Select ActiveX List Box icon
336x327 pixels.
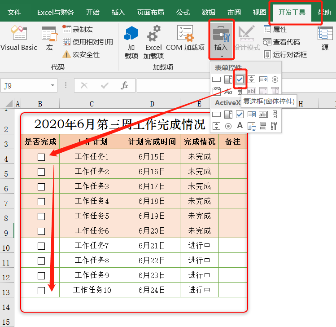251,115
